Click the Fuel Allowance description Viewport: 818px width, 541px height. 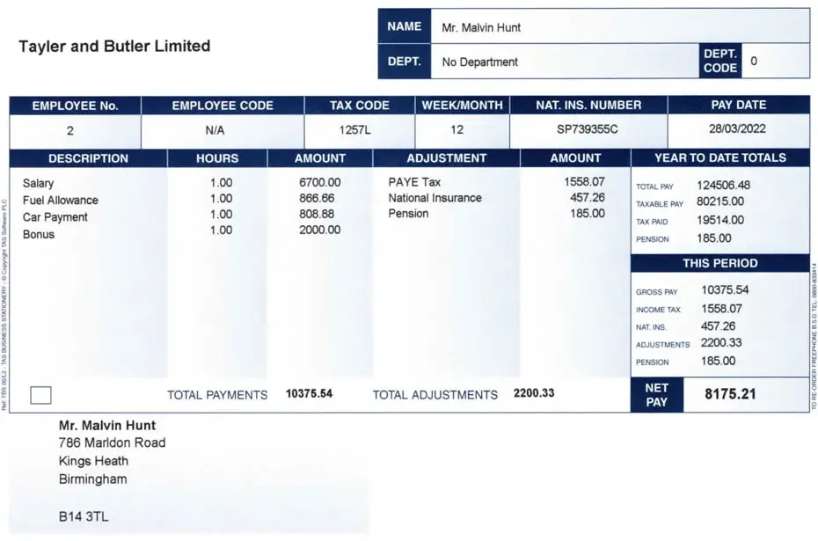coord(61,201)
